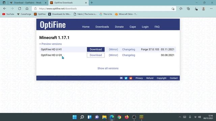Image resolution: width=216 pixels, height=121 pixels.
Task: Open the Favorites list icon
Action: pos(181,9)
